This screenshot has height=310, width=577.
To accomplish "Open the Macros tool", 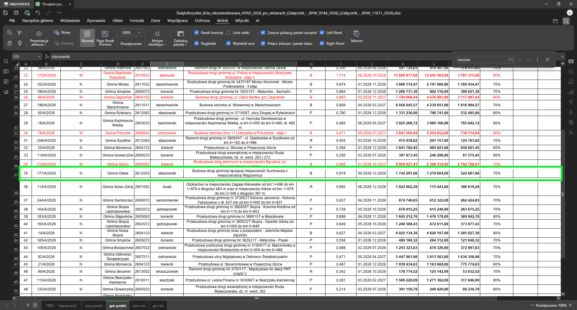I will coord(356,37).
